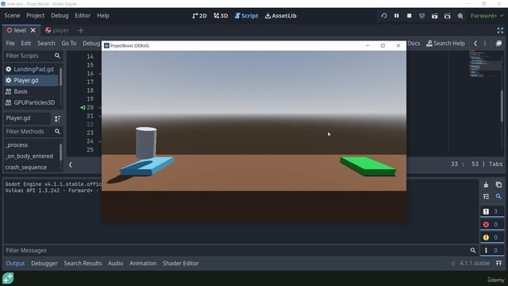Open the Forward+ renderer dropdown
This screenshot has width=508, height=286.
(x=487, y=16)
